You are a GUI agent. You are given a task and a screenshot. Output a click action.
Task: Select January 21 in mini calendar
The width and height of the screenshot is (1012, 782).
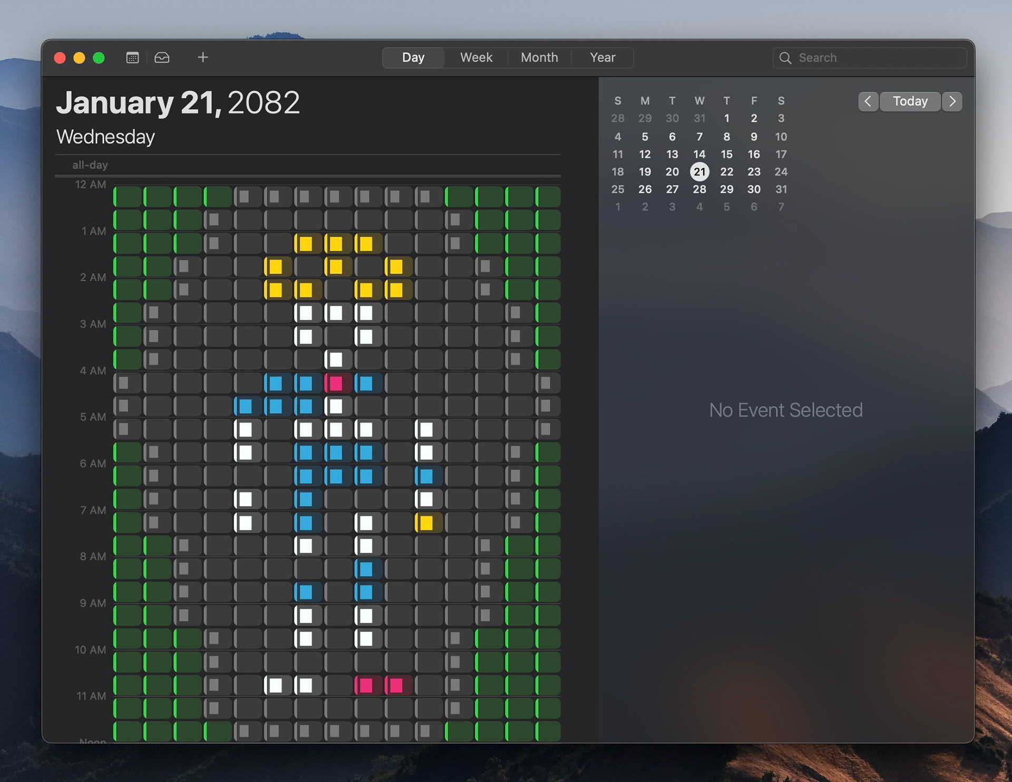pyautogui.click(x=699, y=172)
